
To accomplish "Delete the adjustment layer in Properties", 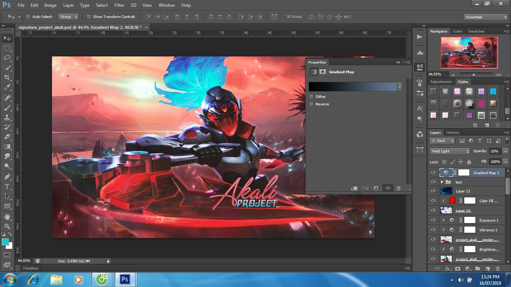I will coord(398,188).
